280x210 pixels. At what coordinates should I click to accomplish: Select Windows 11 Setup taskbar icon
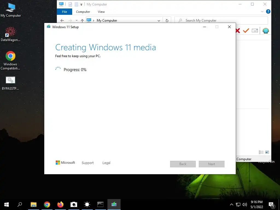pos(114,205)
